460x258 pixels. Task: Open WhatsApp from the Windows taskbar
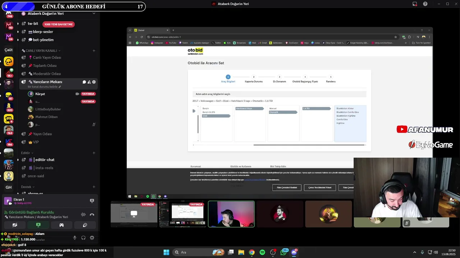(284, 252)
